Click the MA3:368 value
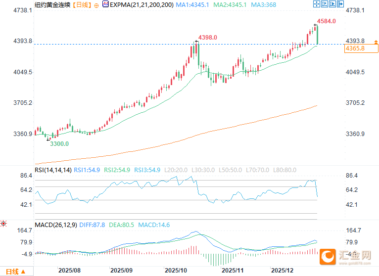379x276 pixels. [x=263, y=4]
